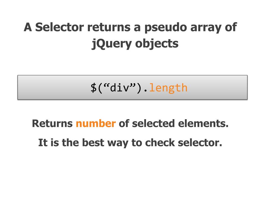
Task: Click the word "of" ending the first title line
Action: click(231, 27)
